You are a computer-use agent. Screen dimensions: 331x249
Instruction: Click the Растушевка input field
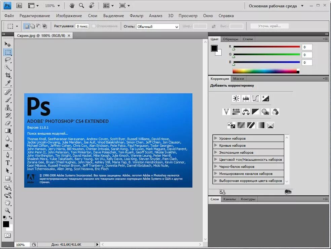(x=82, y=26)
